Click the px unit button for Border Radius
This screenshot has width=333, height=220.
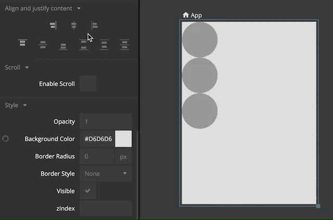(x=123, y=157)
